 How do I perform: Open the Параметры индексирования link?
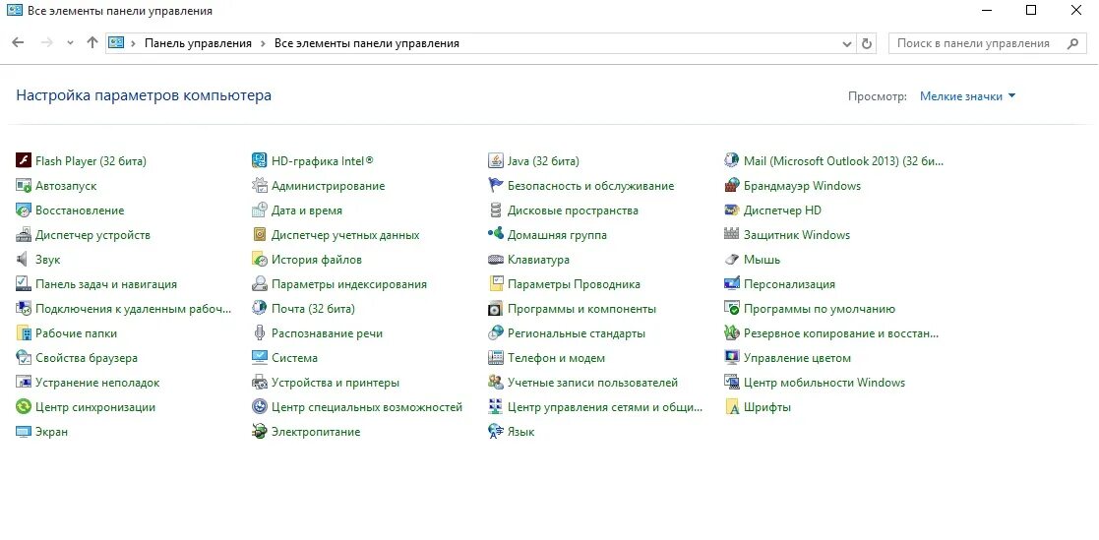point(349,284)
